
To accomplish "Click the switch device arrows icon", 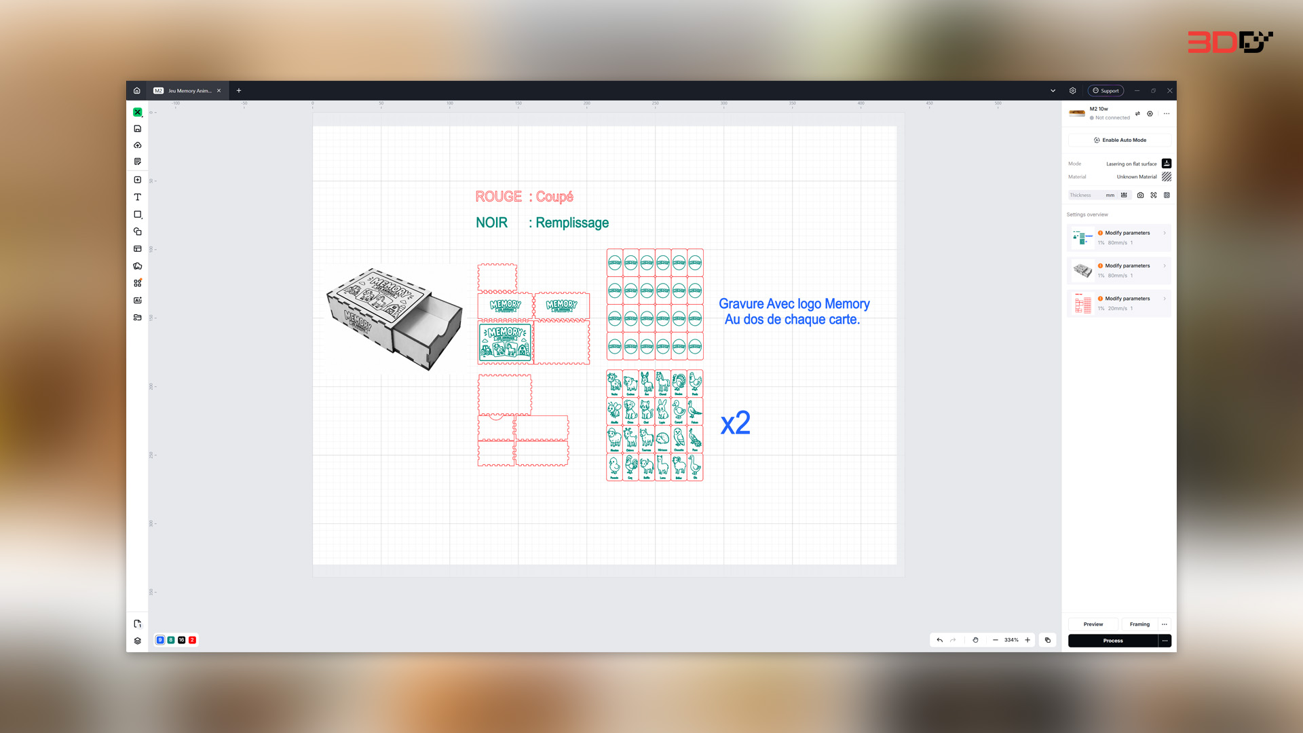I will 1137,113.
